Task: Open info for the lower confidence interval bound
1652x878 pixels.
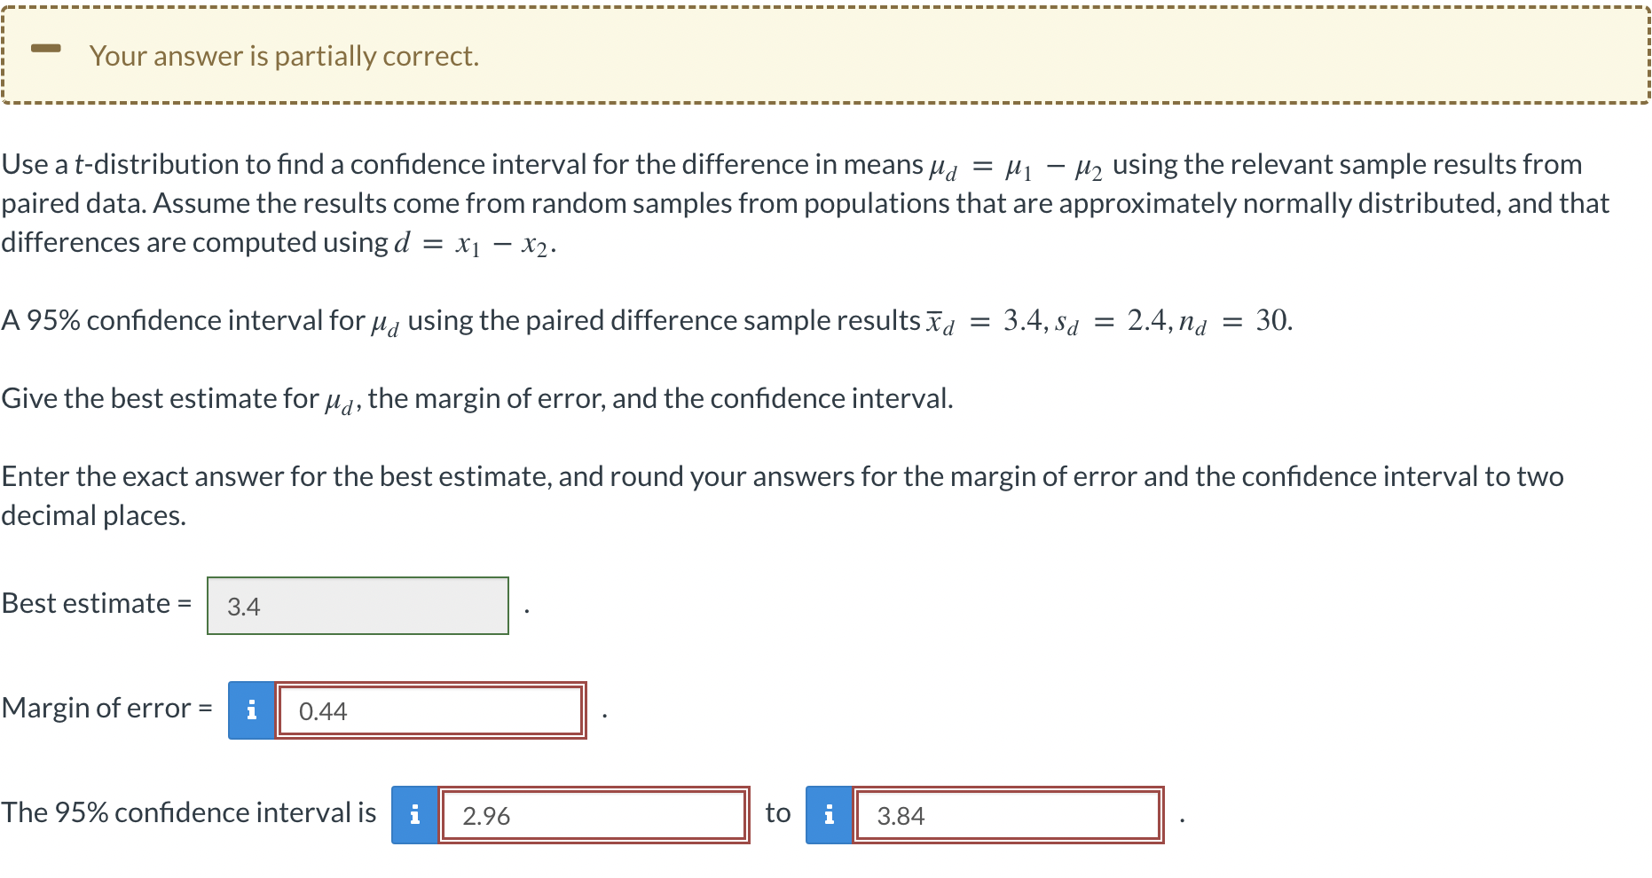Action: coord(413,813)
